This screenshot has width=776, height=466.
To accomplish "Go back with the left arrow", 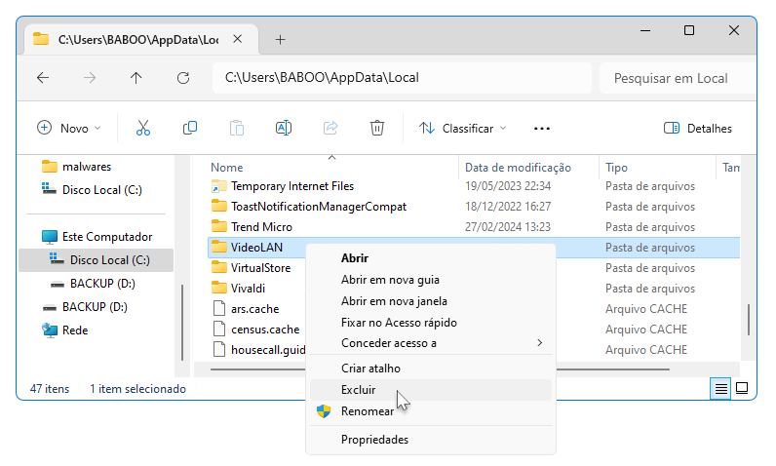I will [x=43, y=78].
